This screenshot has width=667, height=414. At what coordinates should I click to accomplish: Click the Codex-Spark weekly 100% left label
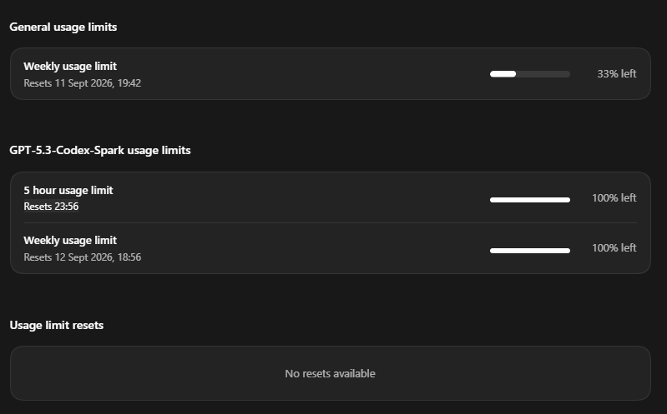[x=614, y=248]
